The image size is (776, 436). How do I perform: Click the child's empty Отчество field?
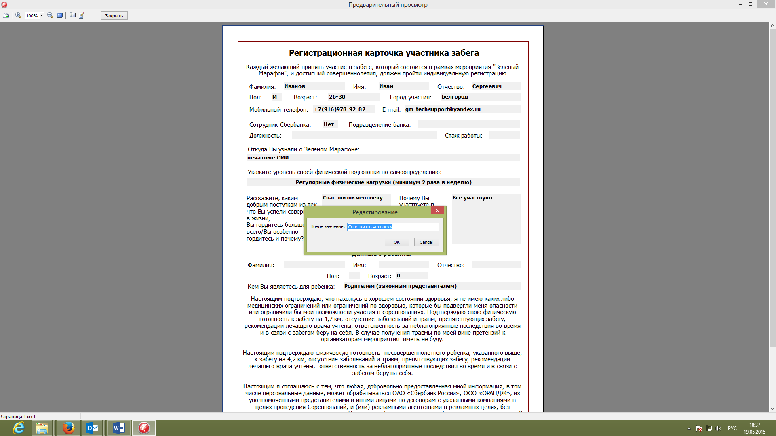click(496, 265)
